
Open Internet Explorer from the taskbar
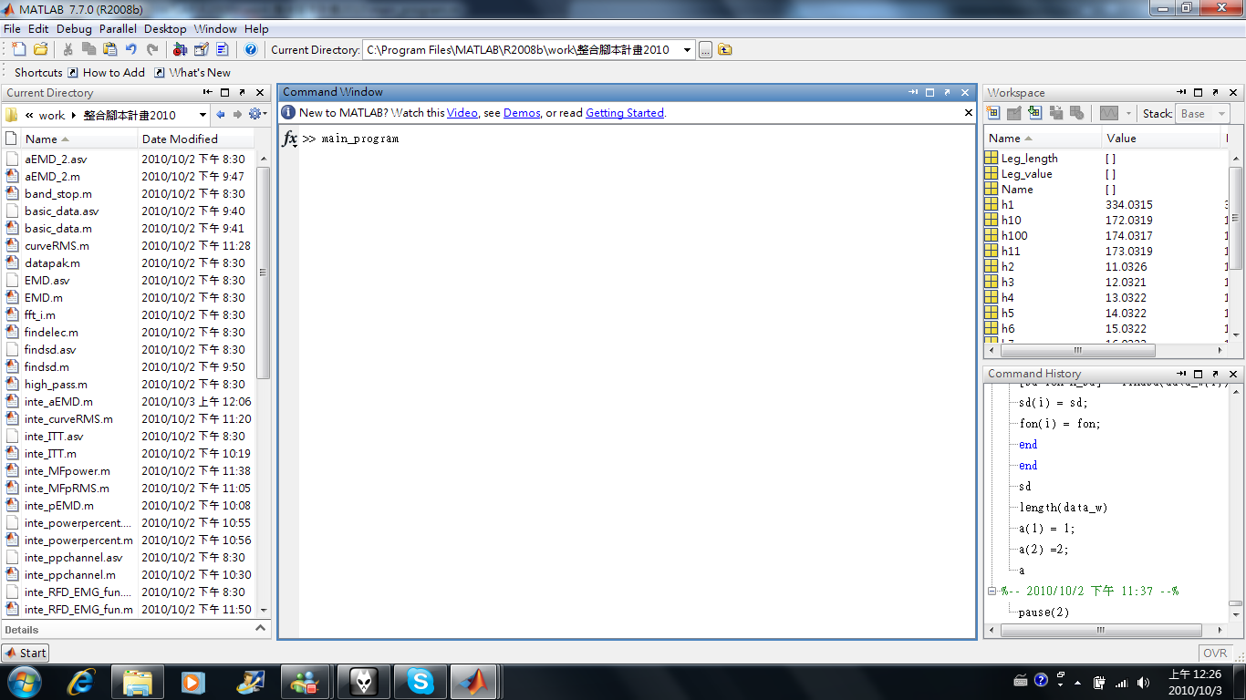coord(82,682)
